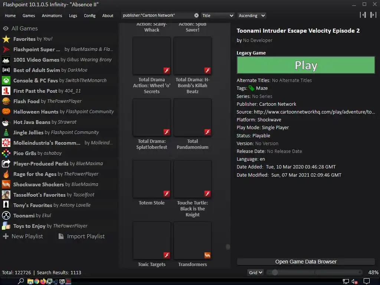The width and height of the screenshot is (380, 285).
Task: Open Firefox from the taskbar
Action: point(43,281)
